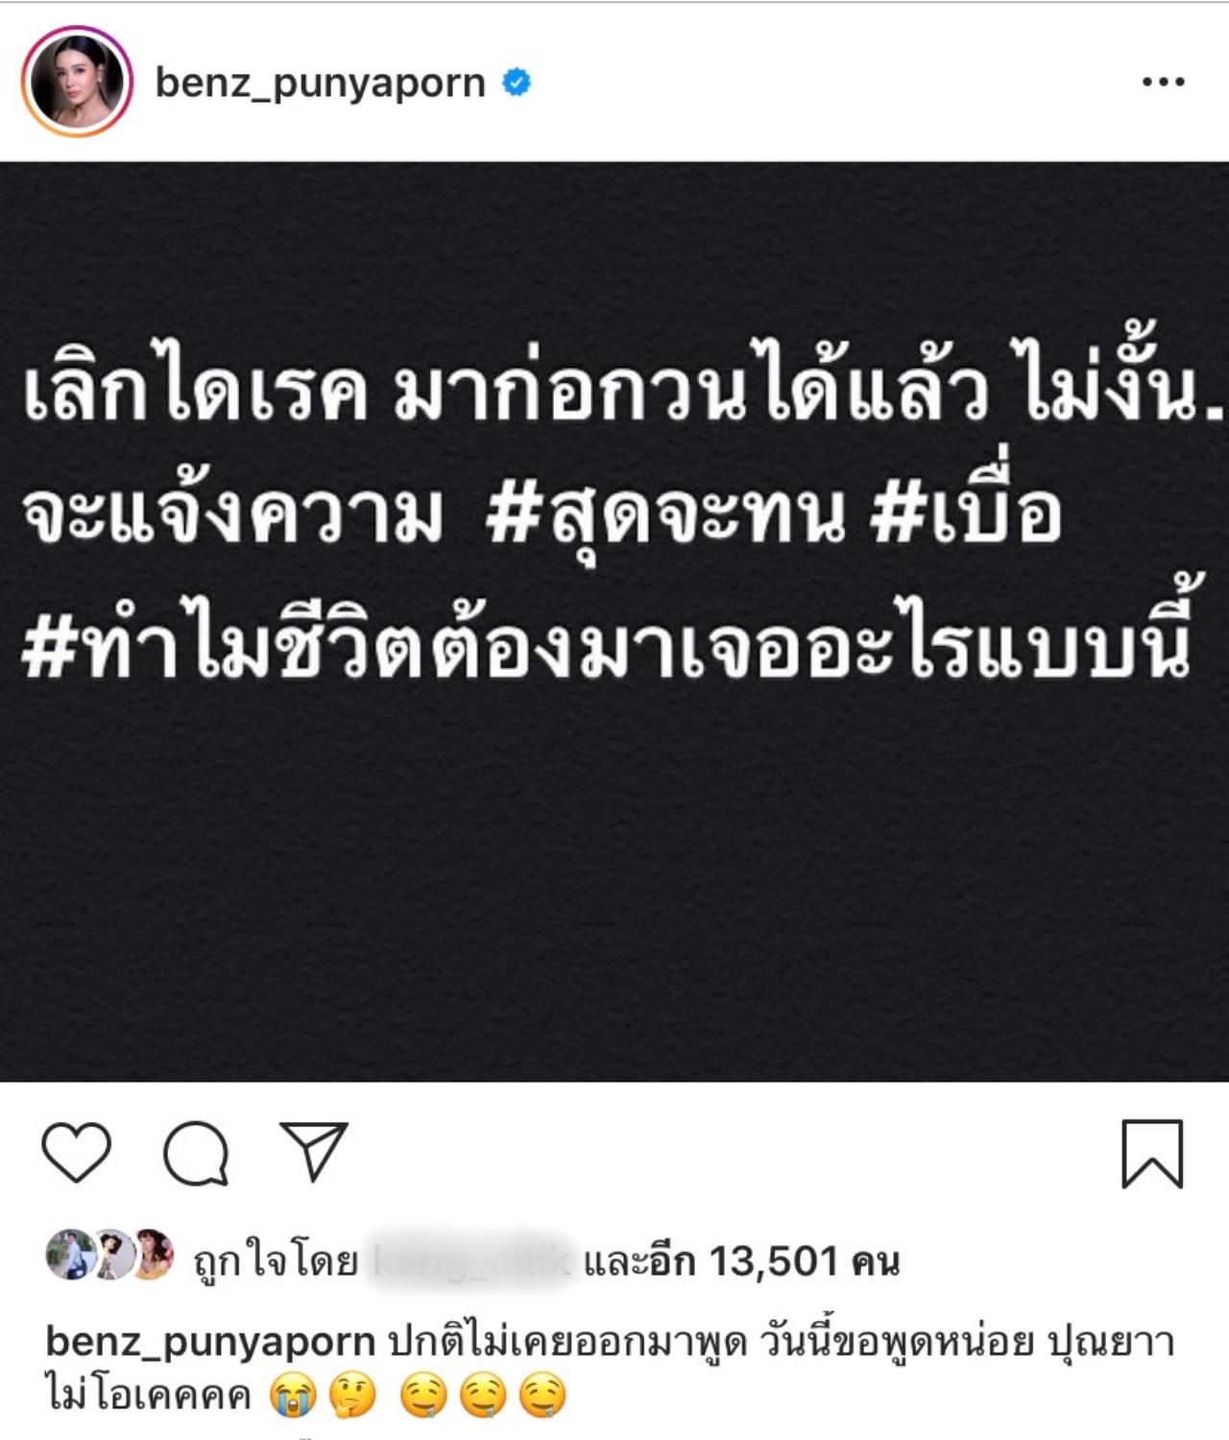Image resolution: width=1229 pixels, height=1440 pixels.
Task: Open third liker avatar thumbnail
Action: click(152, 1255)
